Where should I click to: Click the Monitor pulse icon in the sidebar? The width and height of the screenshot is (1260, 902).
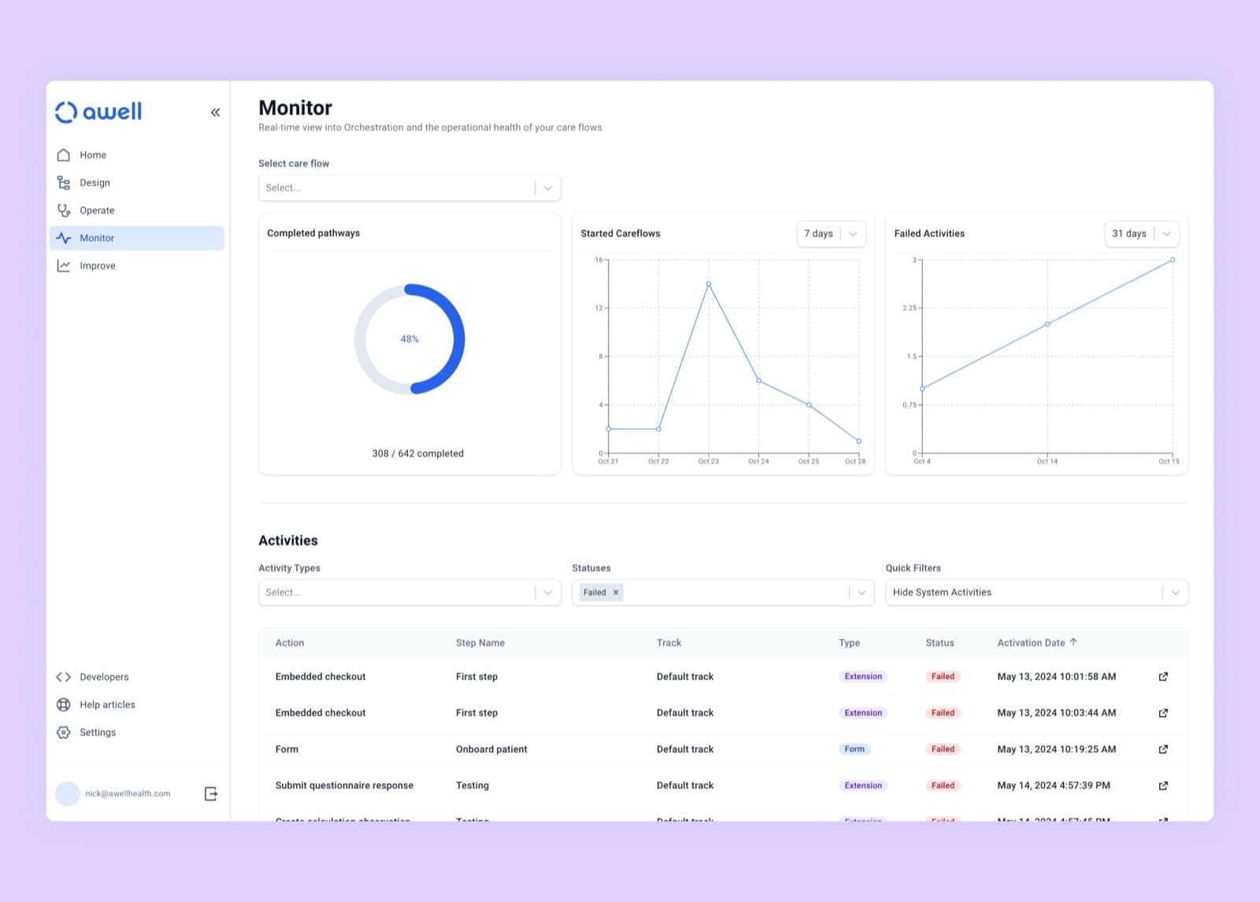tap(64, 238)
